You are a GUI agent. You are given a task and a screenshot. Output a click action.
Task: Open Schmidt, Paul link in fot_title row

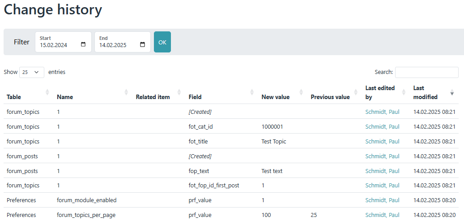pyautogui.click(x=382, y=141)
